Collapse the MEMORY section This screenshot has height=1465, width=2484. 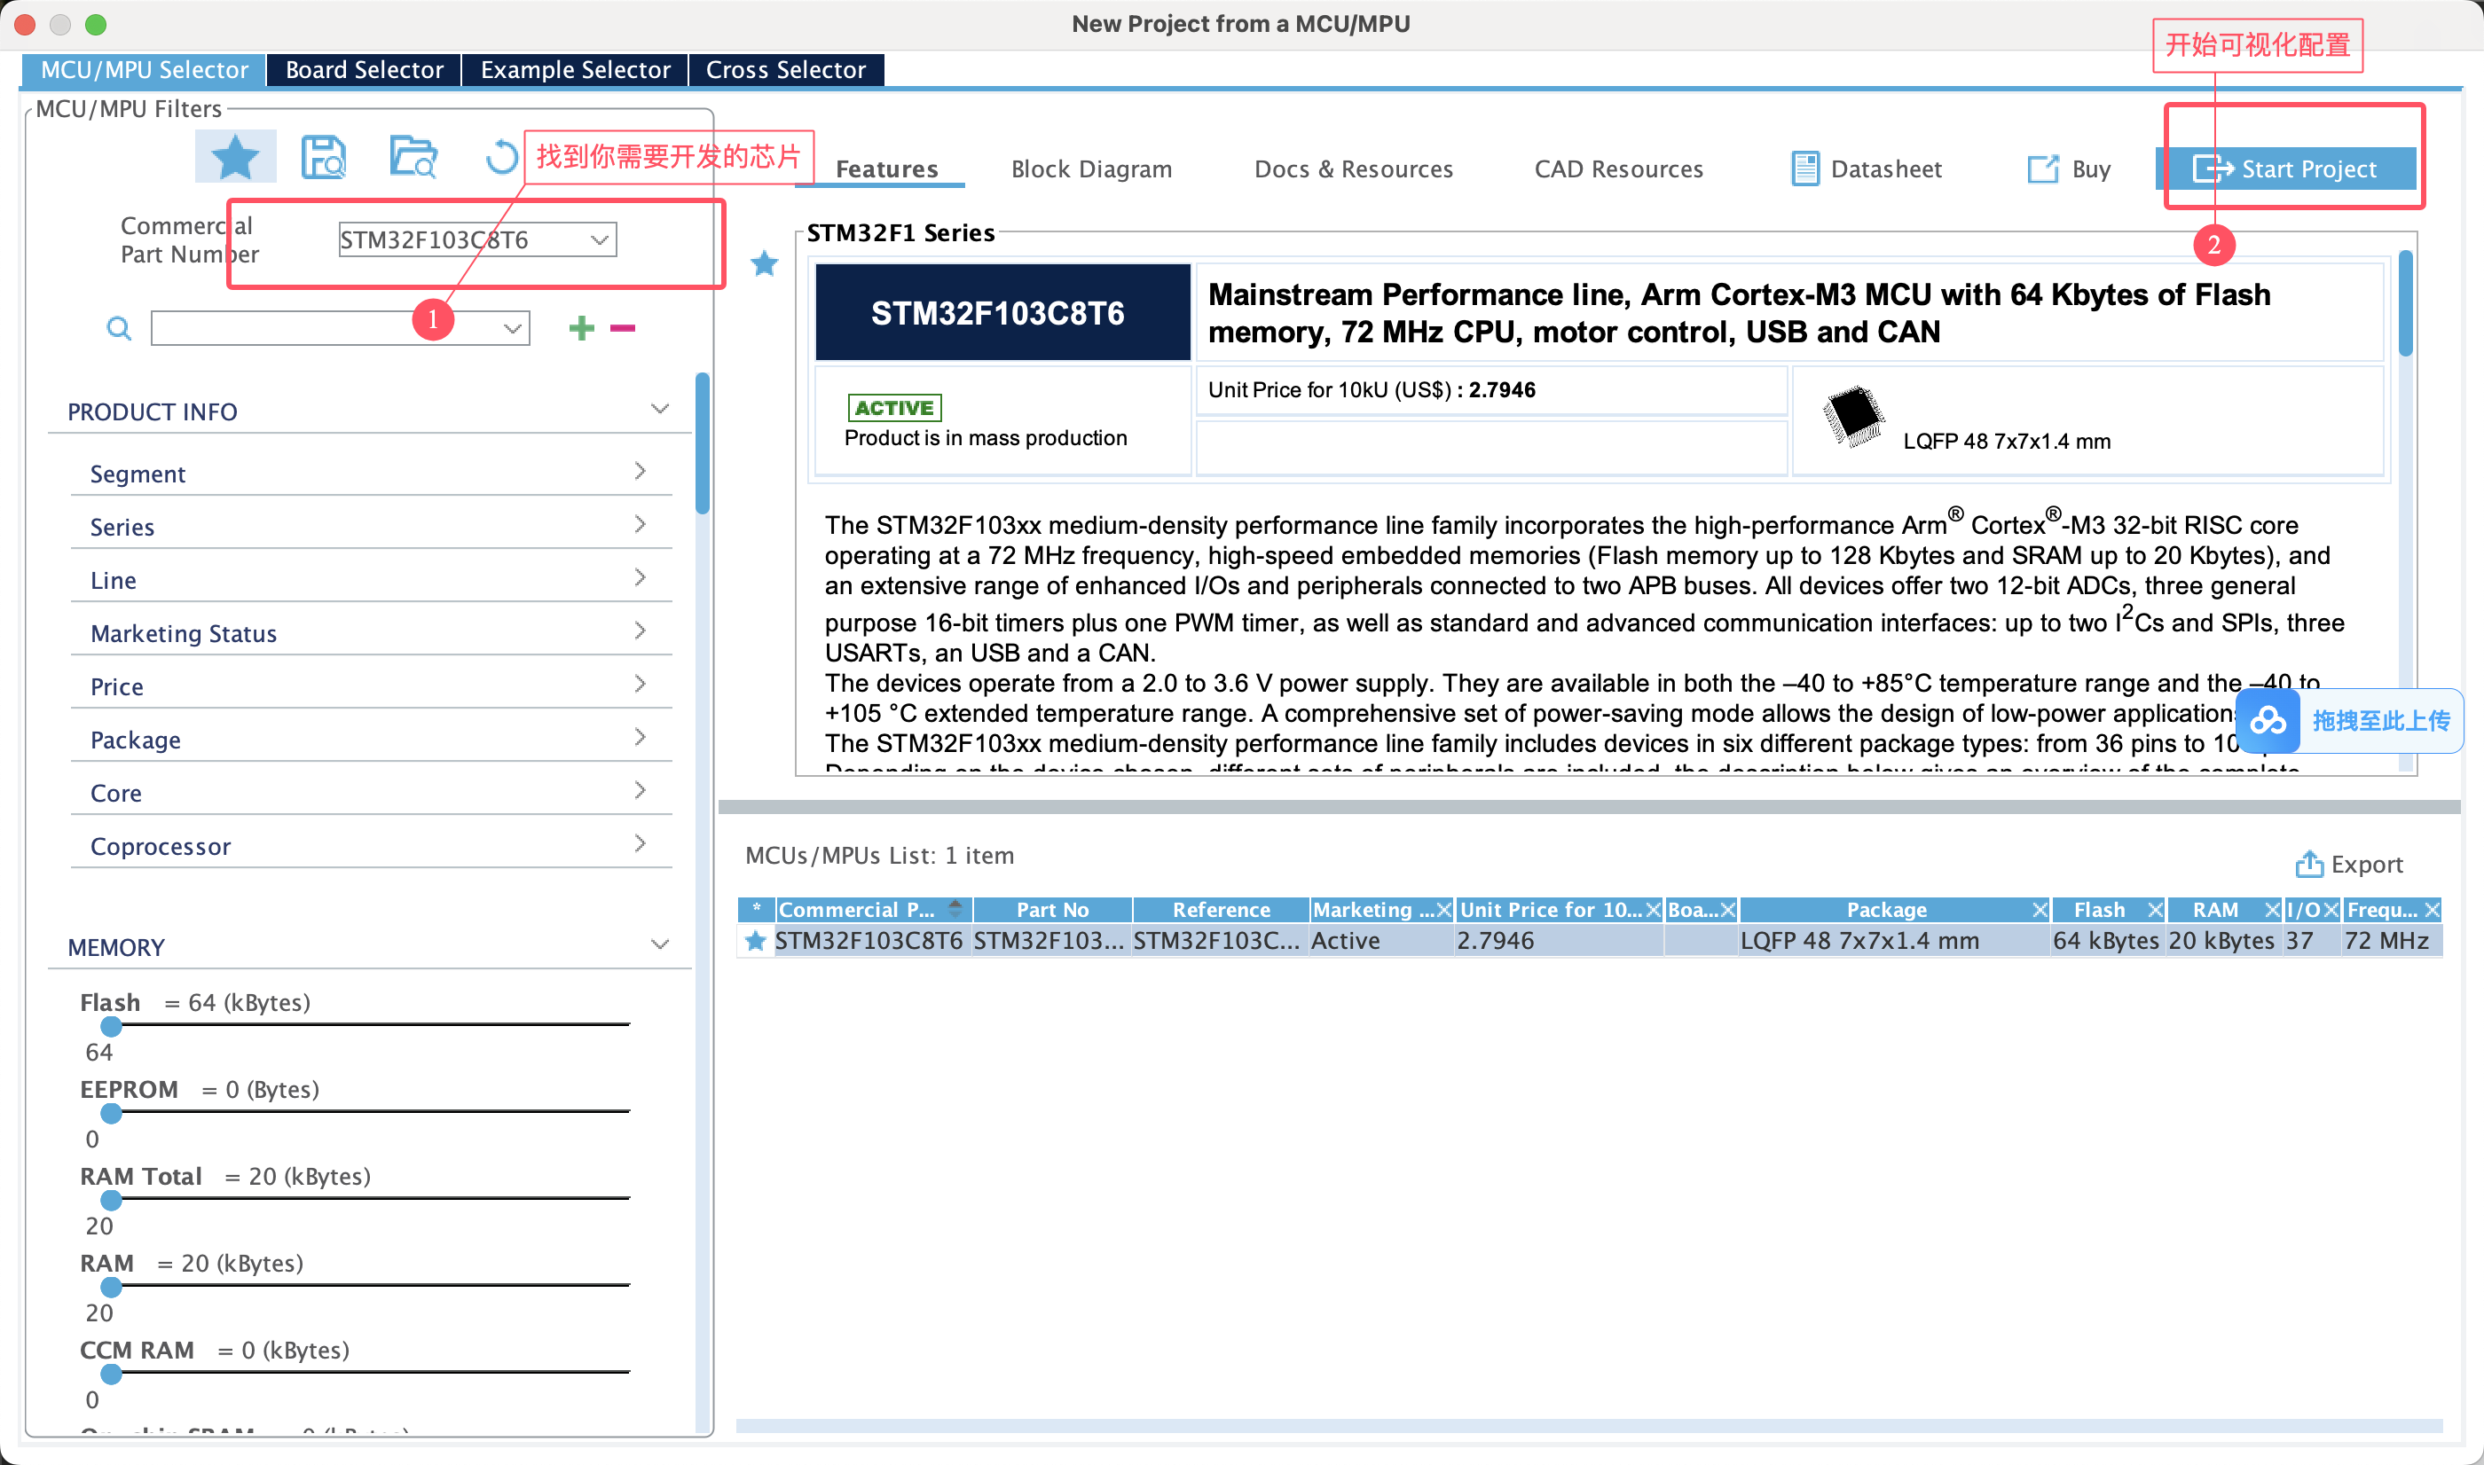click(x=659, y=944)
